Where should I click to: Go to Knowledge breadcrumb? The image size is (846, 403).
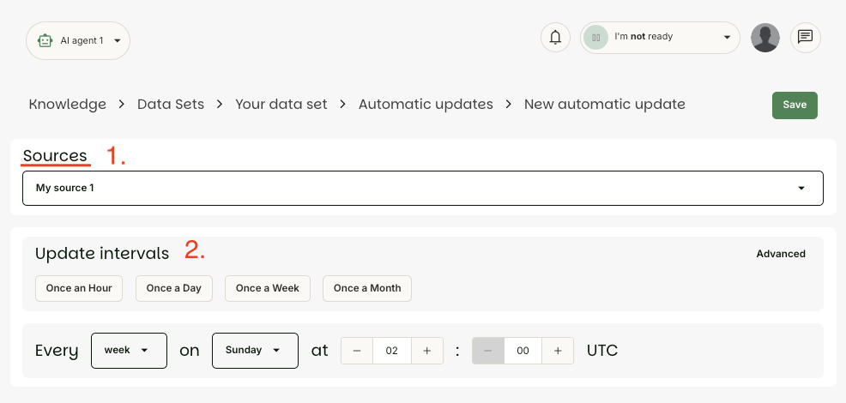[67, 105]
